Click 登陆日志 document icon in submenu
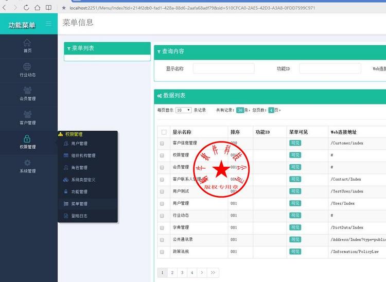 click(66, 216)
